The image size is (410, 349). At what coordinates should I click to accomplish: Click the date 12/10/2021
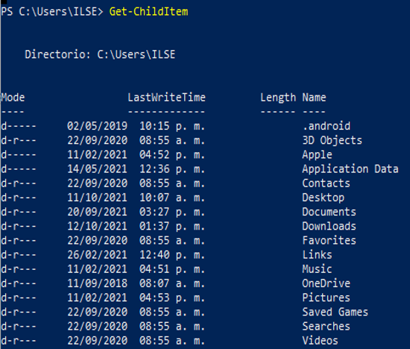(x=97, y=226)
